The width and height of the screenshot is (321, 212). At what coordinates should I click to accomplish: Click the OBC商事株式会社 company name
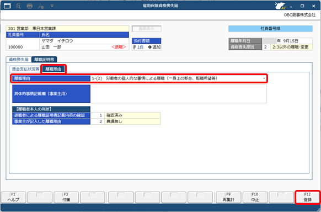tap(299, 15)
